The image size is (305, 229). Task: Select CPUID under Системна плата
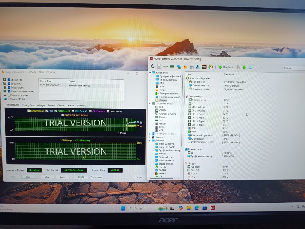point(161,110)
